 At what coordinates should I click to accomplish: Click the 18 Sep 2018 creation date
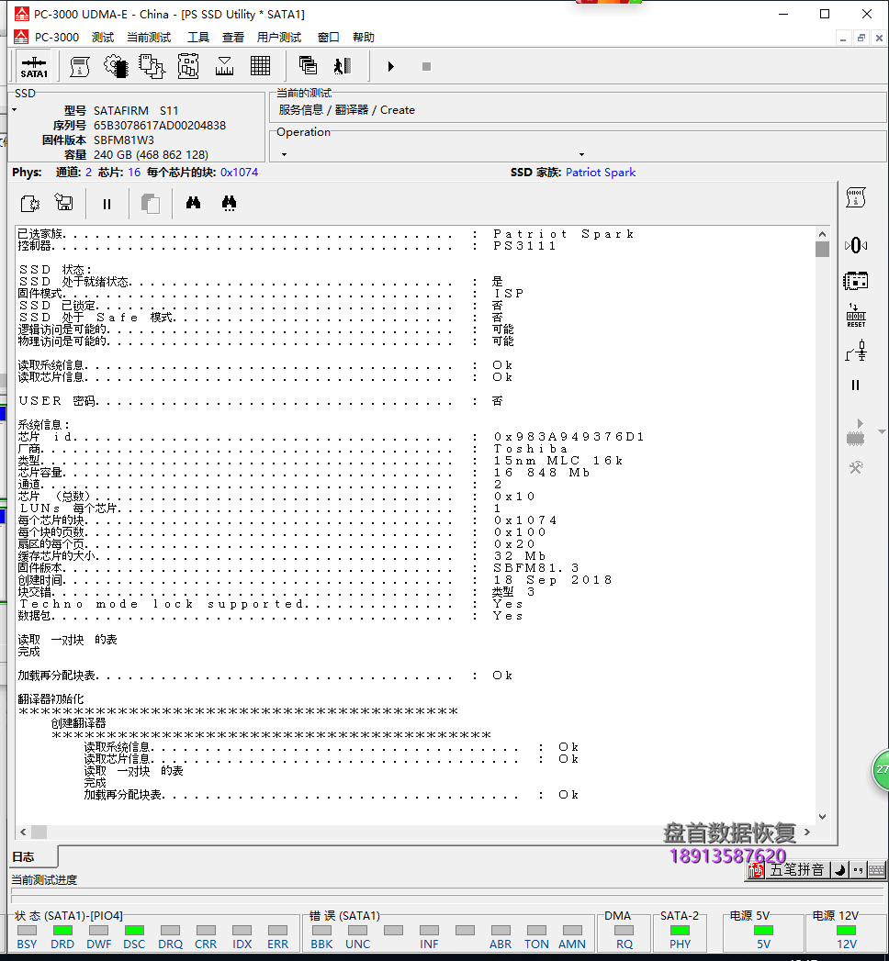[x=552, y=580]
